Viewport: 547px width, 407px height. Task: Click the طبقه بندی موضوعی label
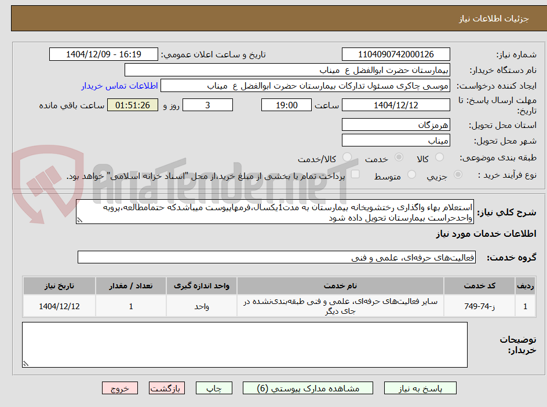[498, 158]
